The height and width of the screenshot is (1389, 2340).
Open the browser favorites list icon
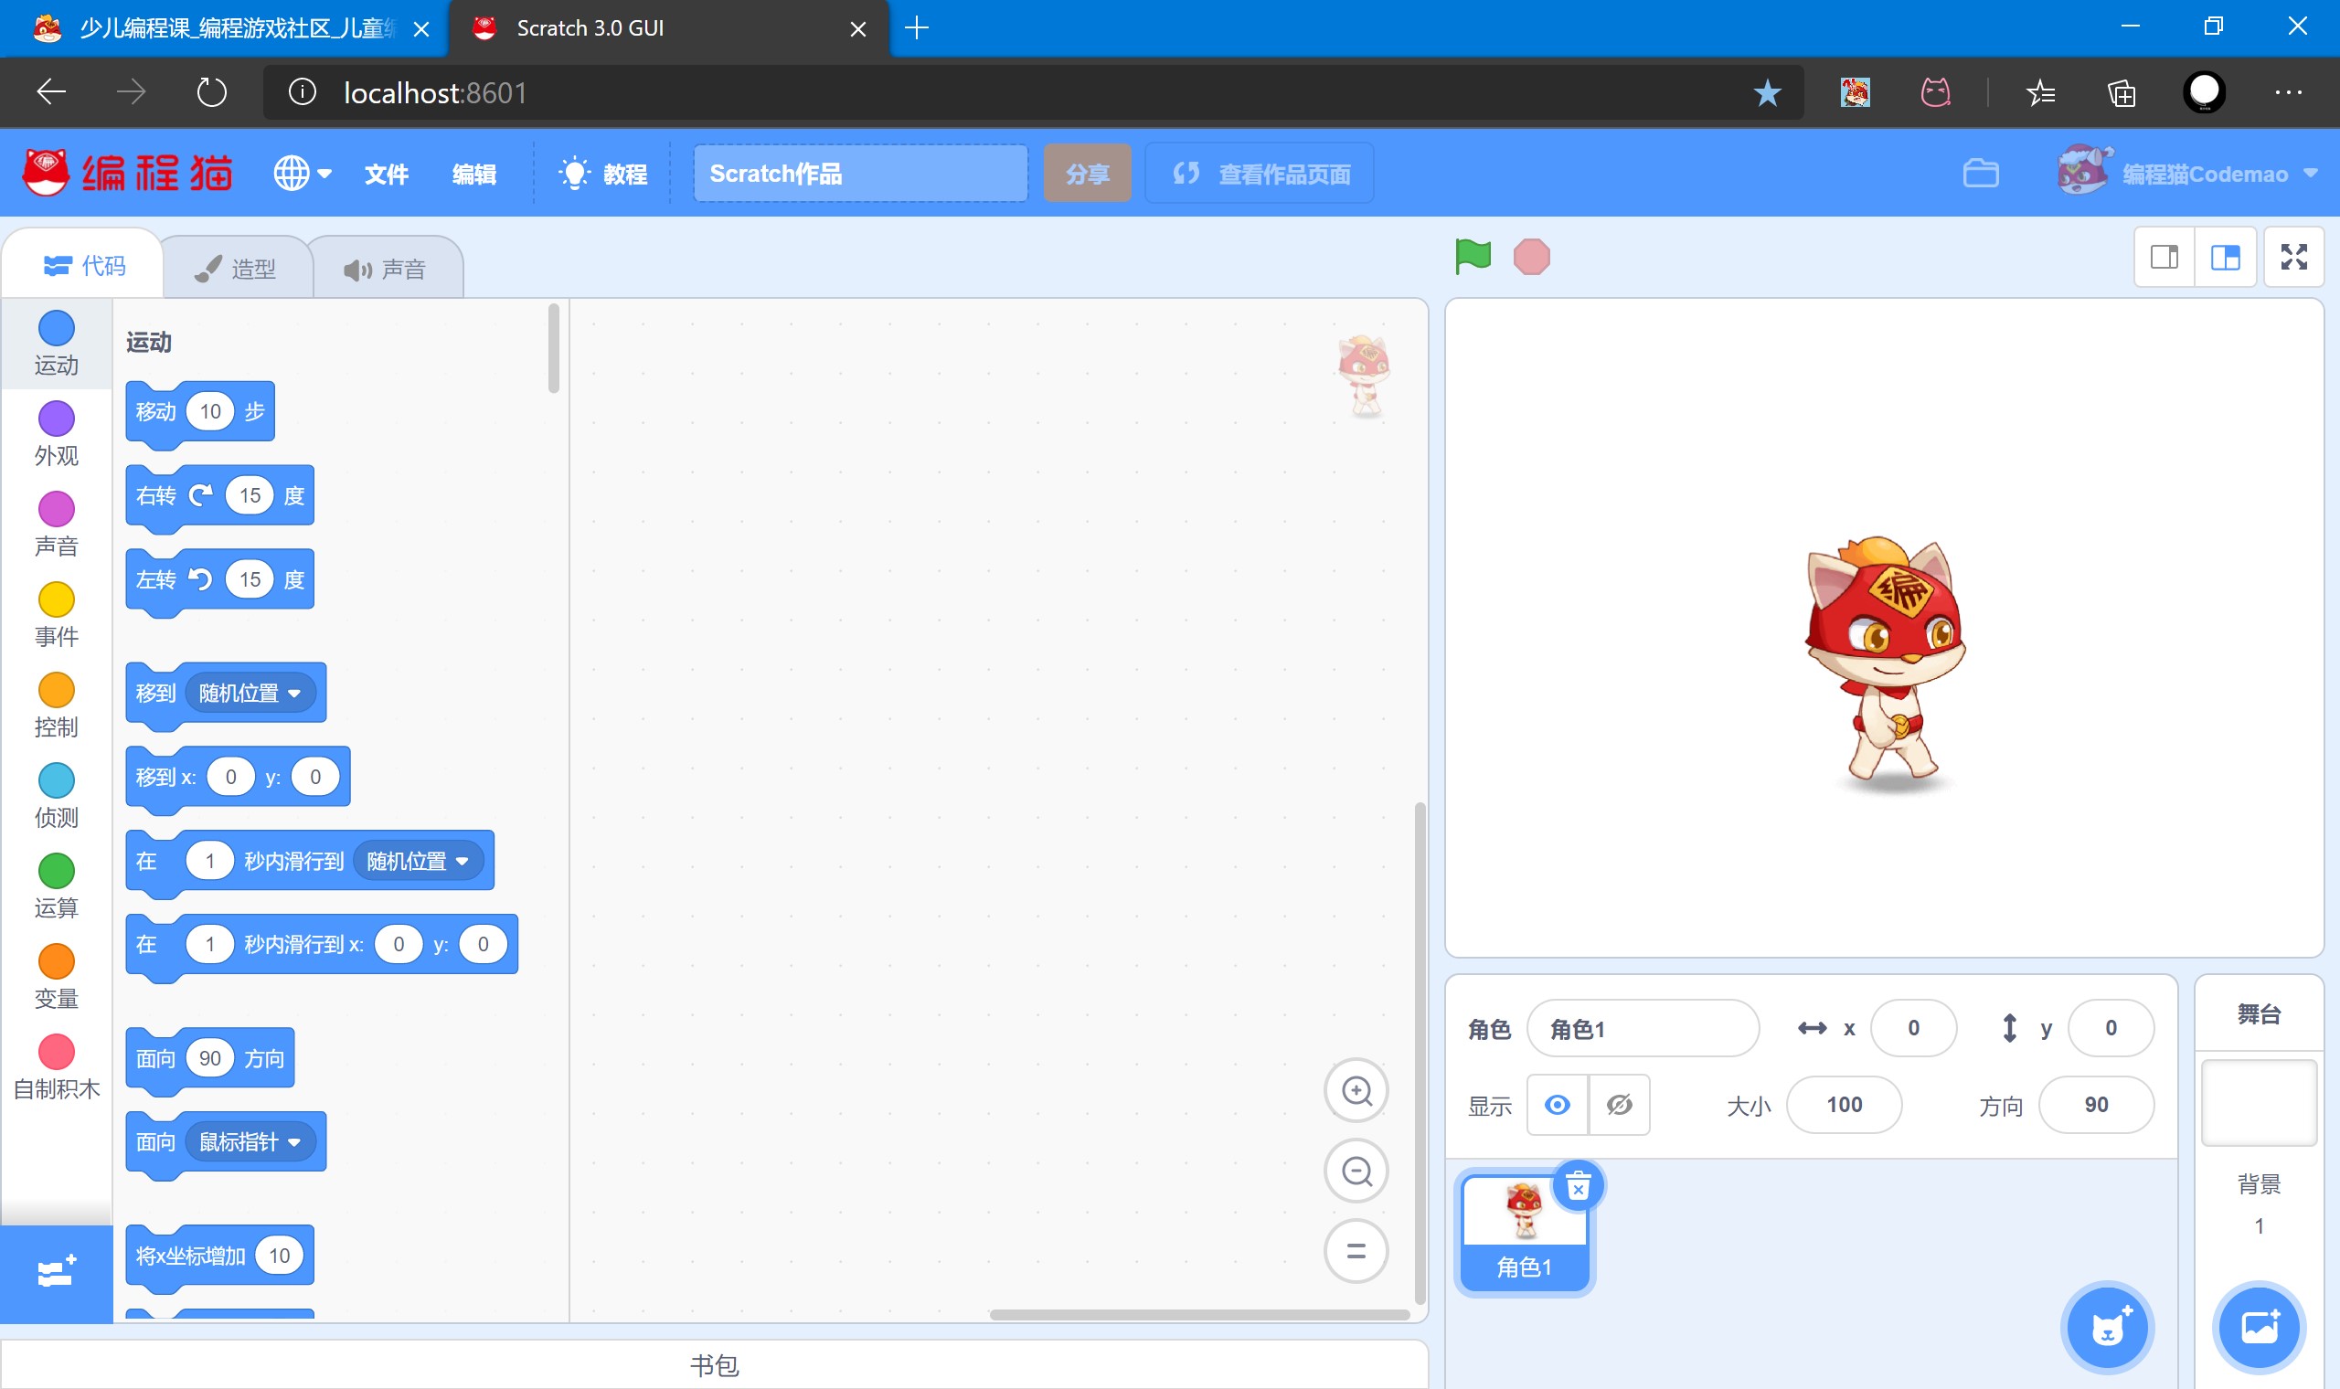[2040, 92]
